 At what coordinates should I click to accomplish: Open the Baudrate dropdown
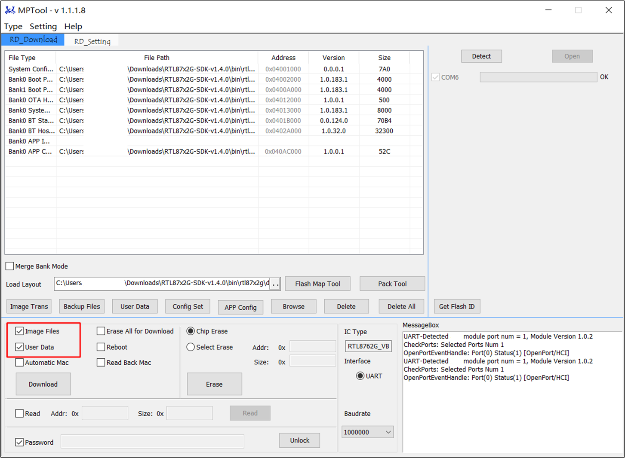tap(367, 432)
